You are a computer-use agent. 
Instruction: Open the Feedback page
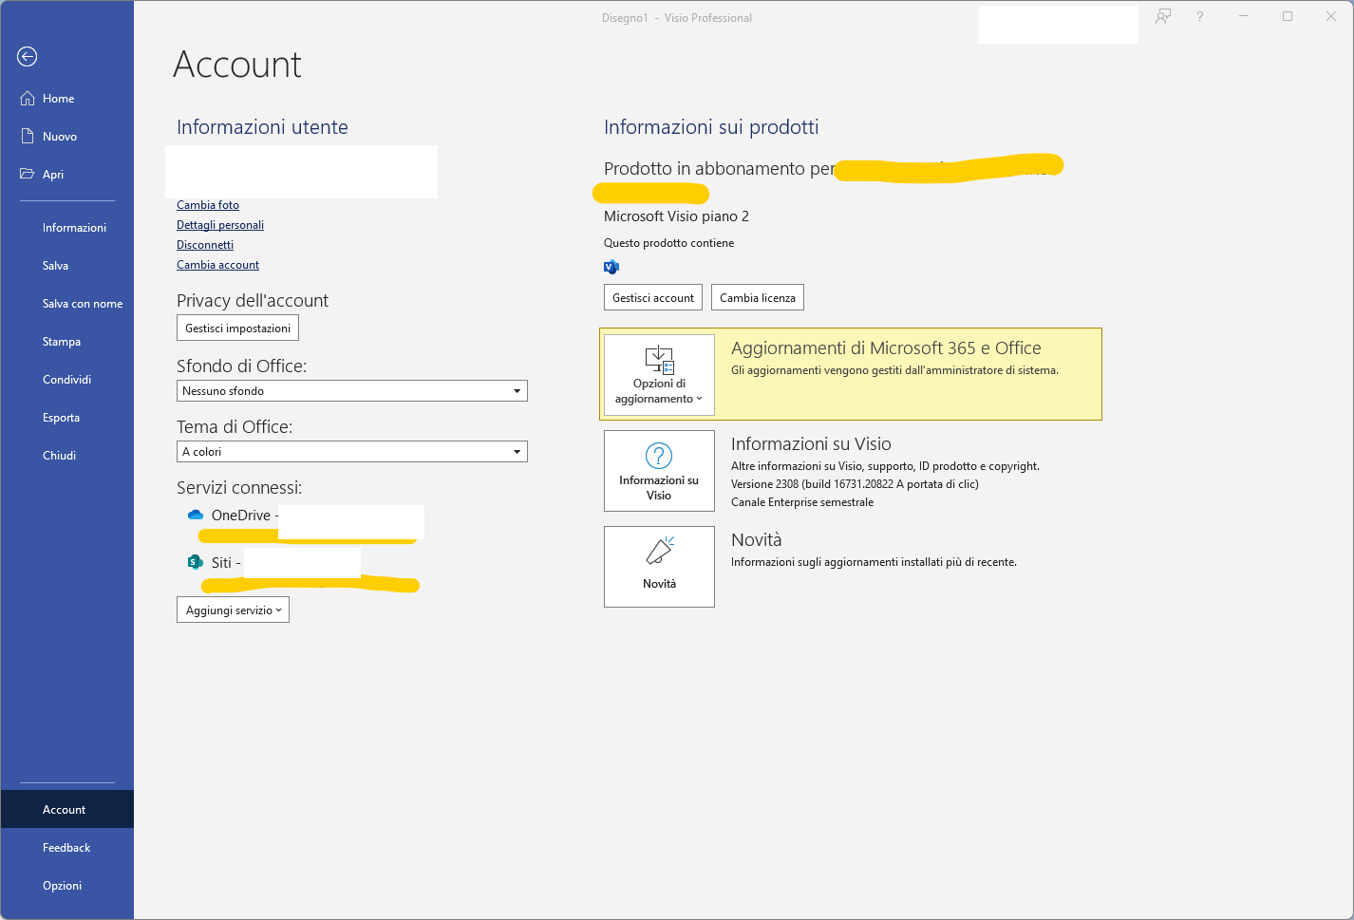(x=67, y=848)
